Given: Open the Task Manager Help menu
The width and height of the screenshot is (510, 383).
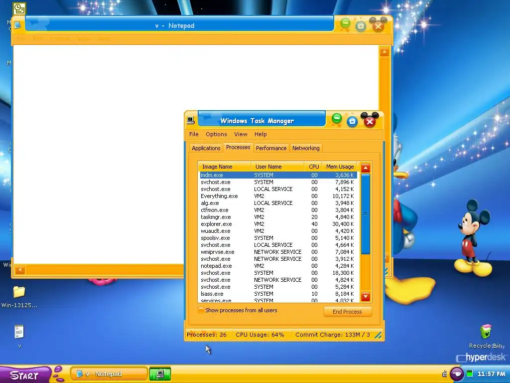Looking at the screenshot, I should (260, 134).
